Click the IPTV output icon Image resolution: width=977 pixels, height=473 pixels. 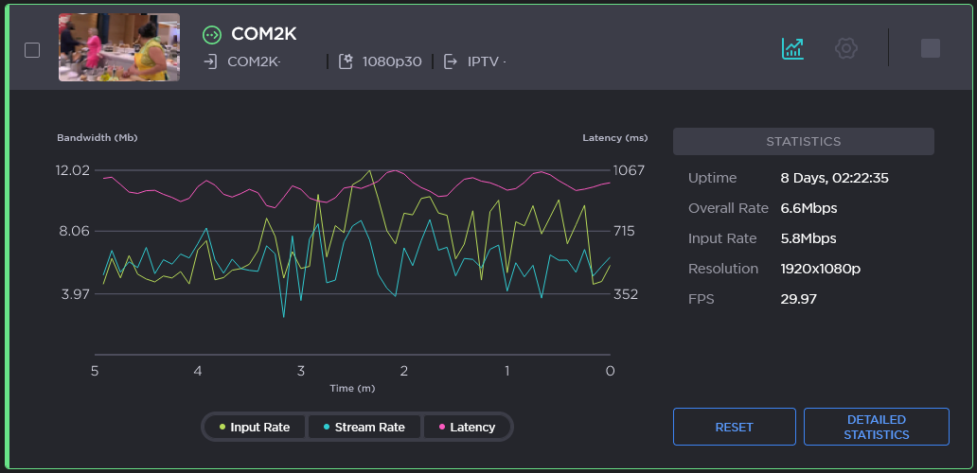click(450, 61)
